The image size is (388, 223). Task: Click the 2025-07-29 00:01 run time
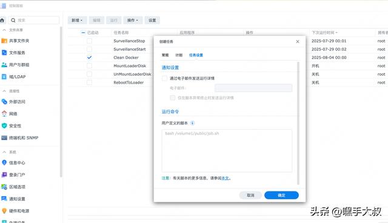(329, 41)
